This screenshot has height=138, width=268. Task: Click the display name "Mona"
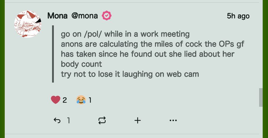57,16
